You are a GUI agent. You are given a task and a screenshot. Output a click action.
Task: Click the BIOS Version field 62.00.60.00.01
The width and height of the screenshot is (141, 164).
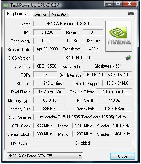[x=78, y=58]
